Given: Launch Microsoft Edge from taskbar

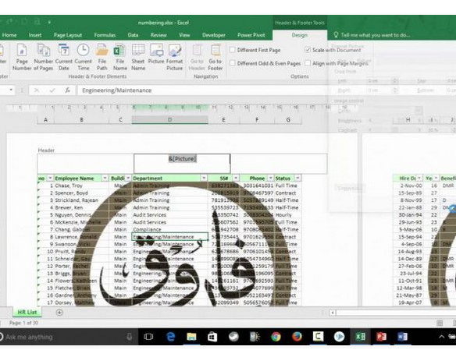Looking at the screenshot, I should (x=170, y=337).
